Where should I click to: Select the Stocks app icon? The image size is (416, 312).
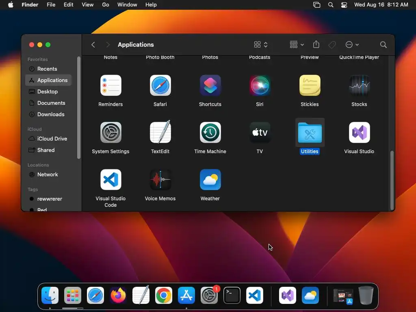coord(359,85)
